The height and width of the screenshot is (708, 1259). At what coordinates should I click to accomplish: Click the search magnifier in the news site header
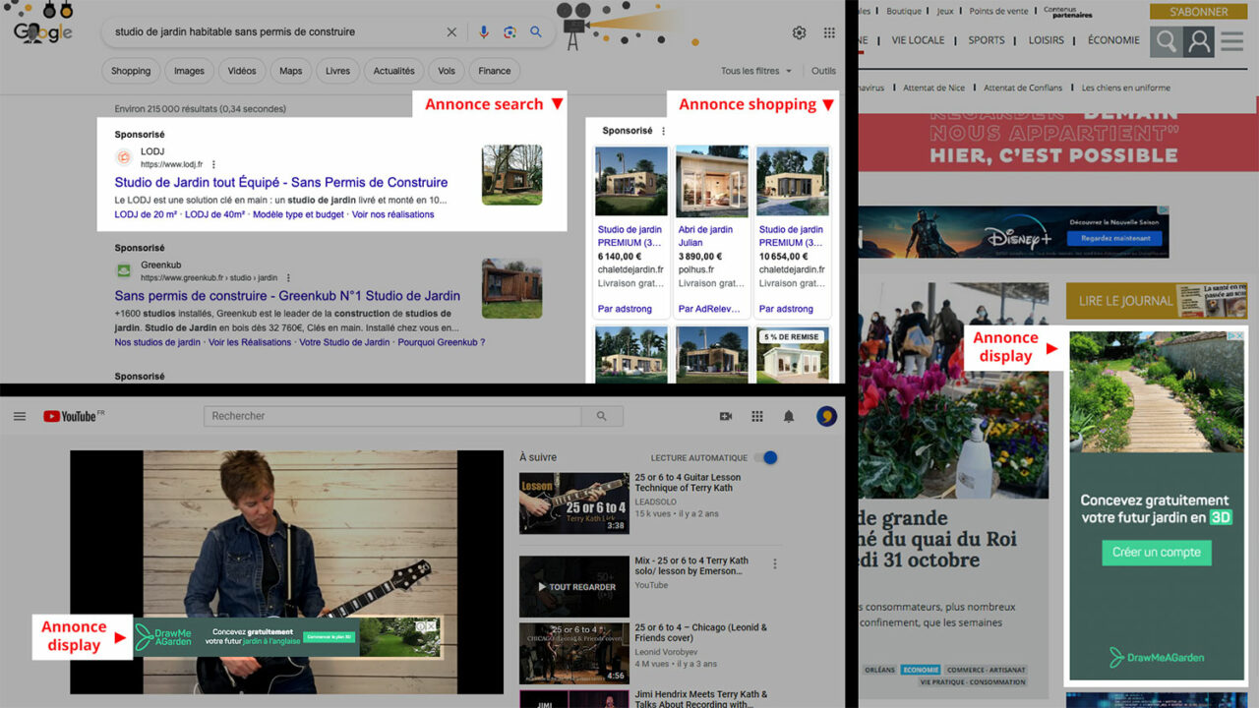tap(1166, 40)
